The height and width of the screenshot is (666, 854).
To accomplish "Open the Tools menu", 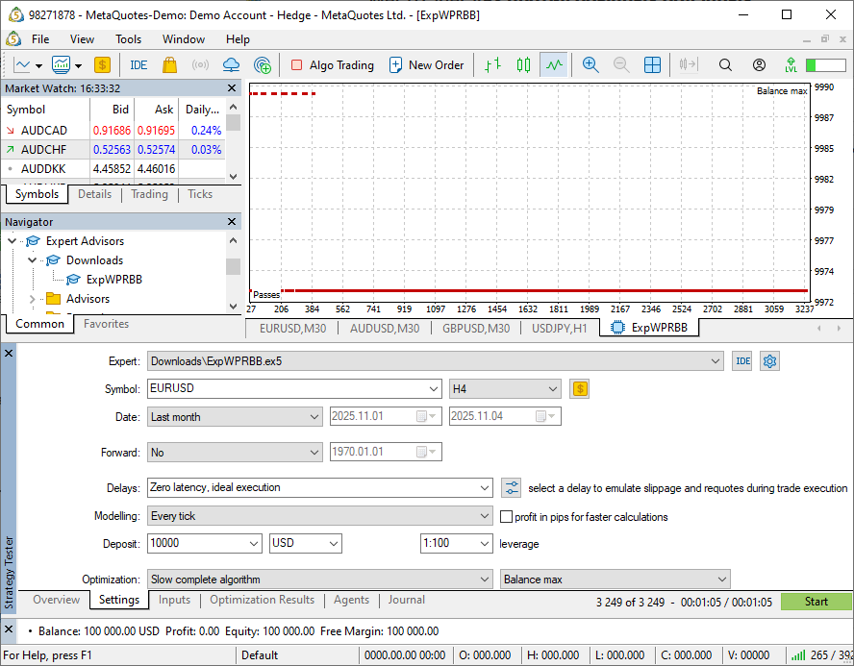I will (128, 39).
